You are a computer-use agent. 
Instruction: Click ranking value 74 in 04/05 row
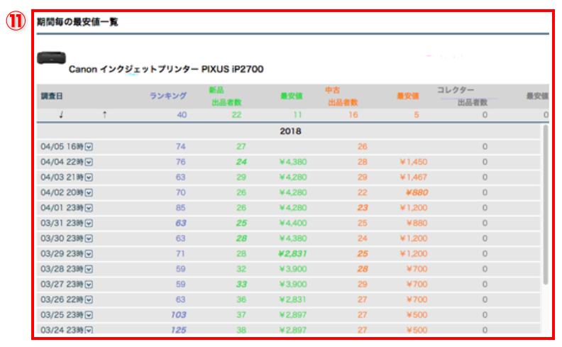181,147
